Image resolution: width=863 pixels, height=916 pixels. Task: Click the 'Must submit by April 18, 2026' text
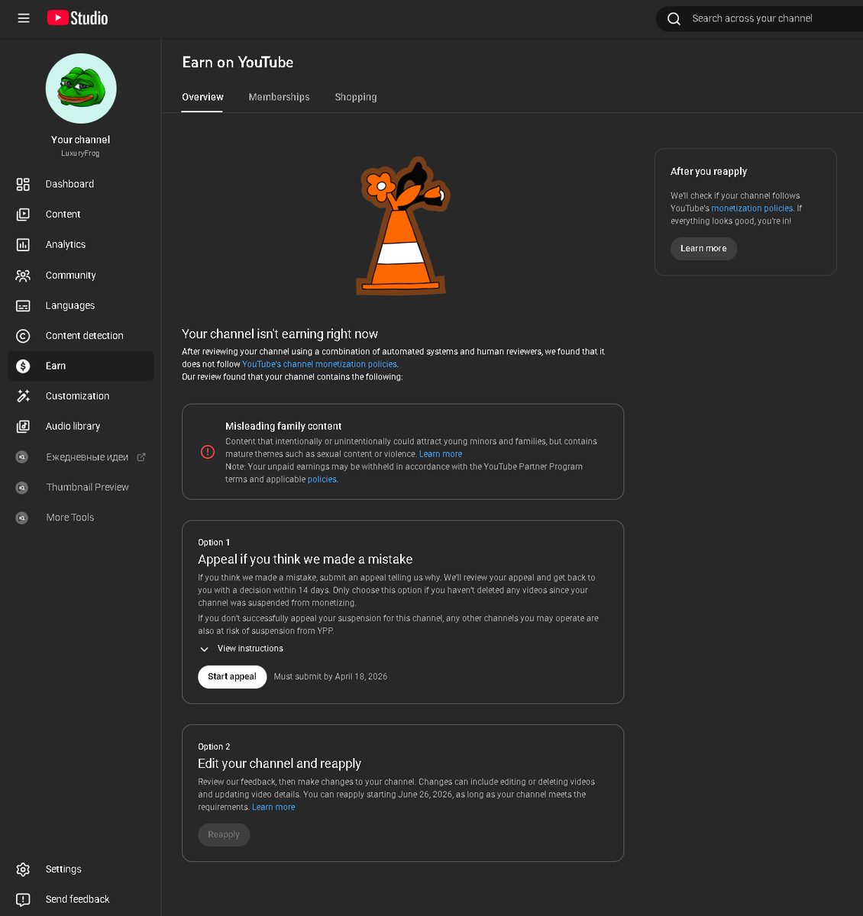point(331,677)
